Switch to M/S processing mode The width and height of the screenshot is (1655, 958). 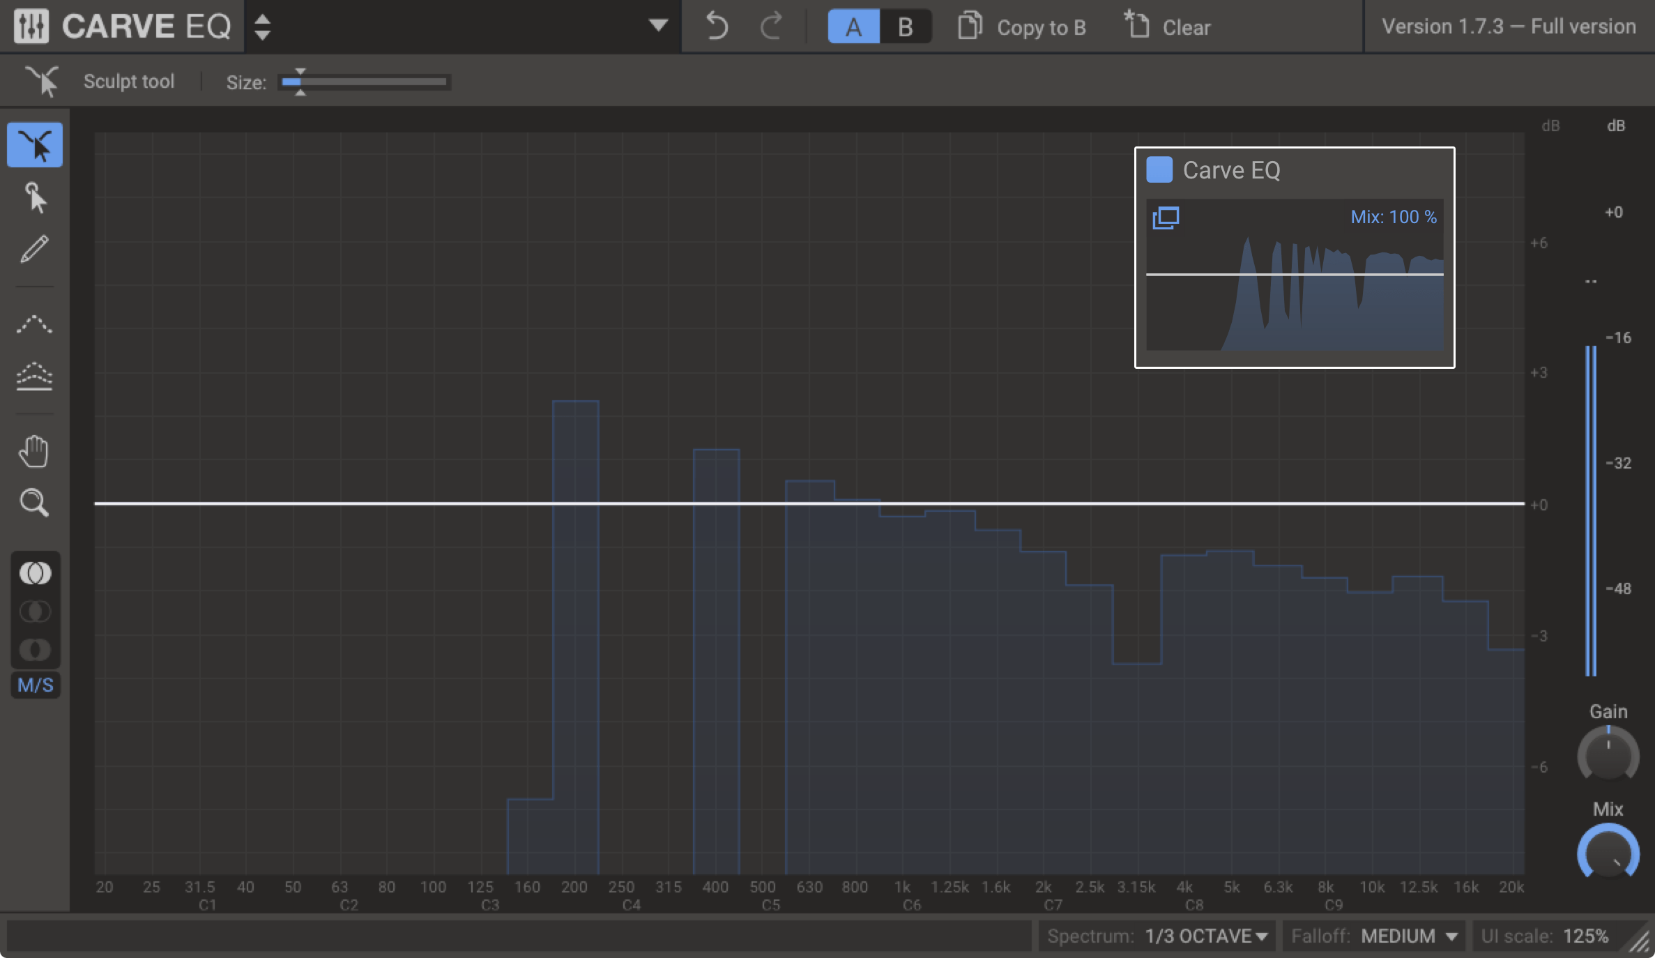[x=33, y=684]
